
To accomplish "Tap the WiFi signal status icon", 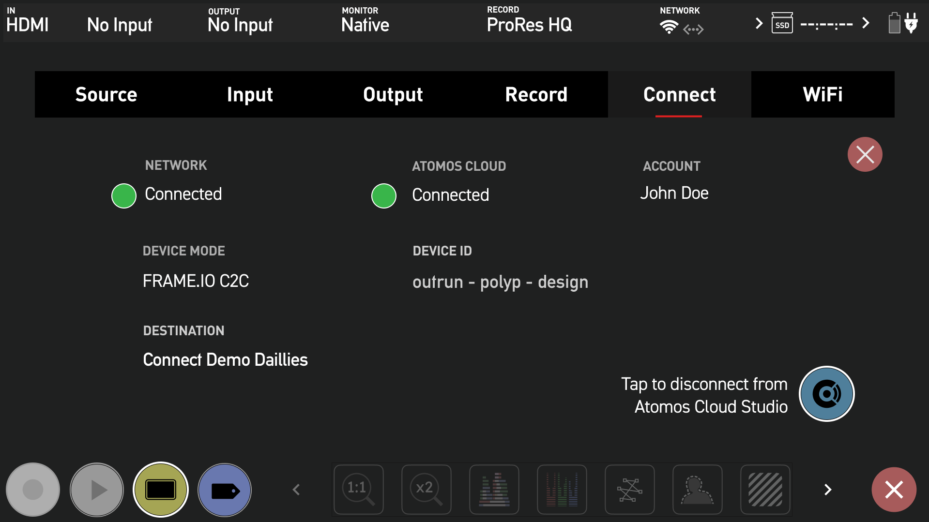I will (x=669, y=27).
